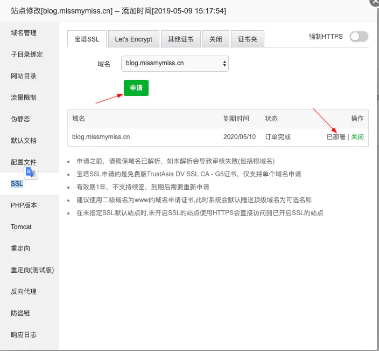The height and width of the screenshot is (351, 379).
Task: Switch to the Let's Encrypt tab
Action: click(x=134, y=39)
